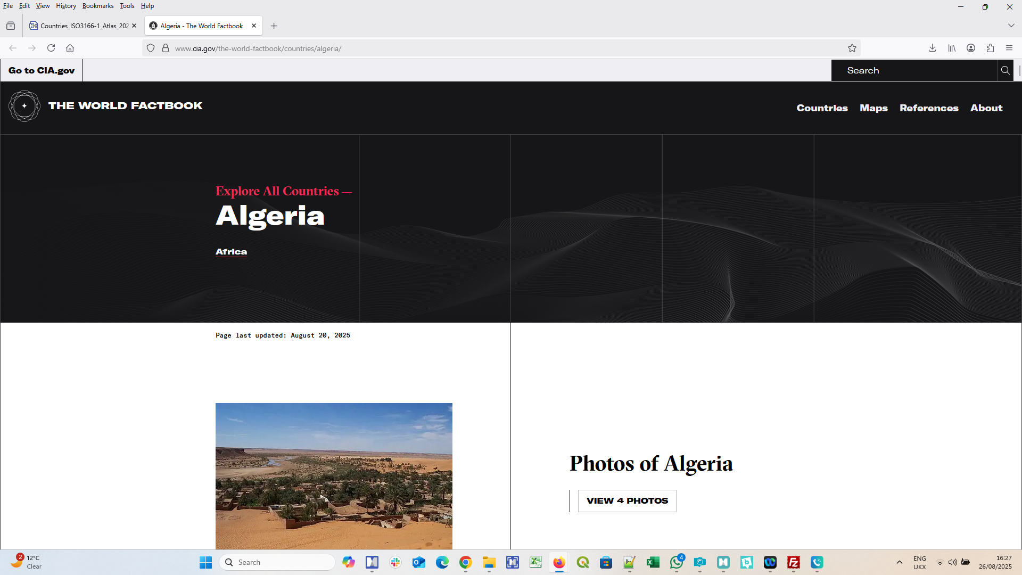This screenshot has width=1022, height=575.
Task: Click the home icon in the navigation bar
Action: click(70, 48)
